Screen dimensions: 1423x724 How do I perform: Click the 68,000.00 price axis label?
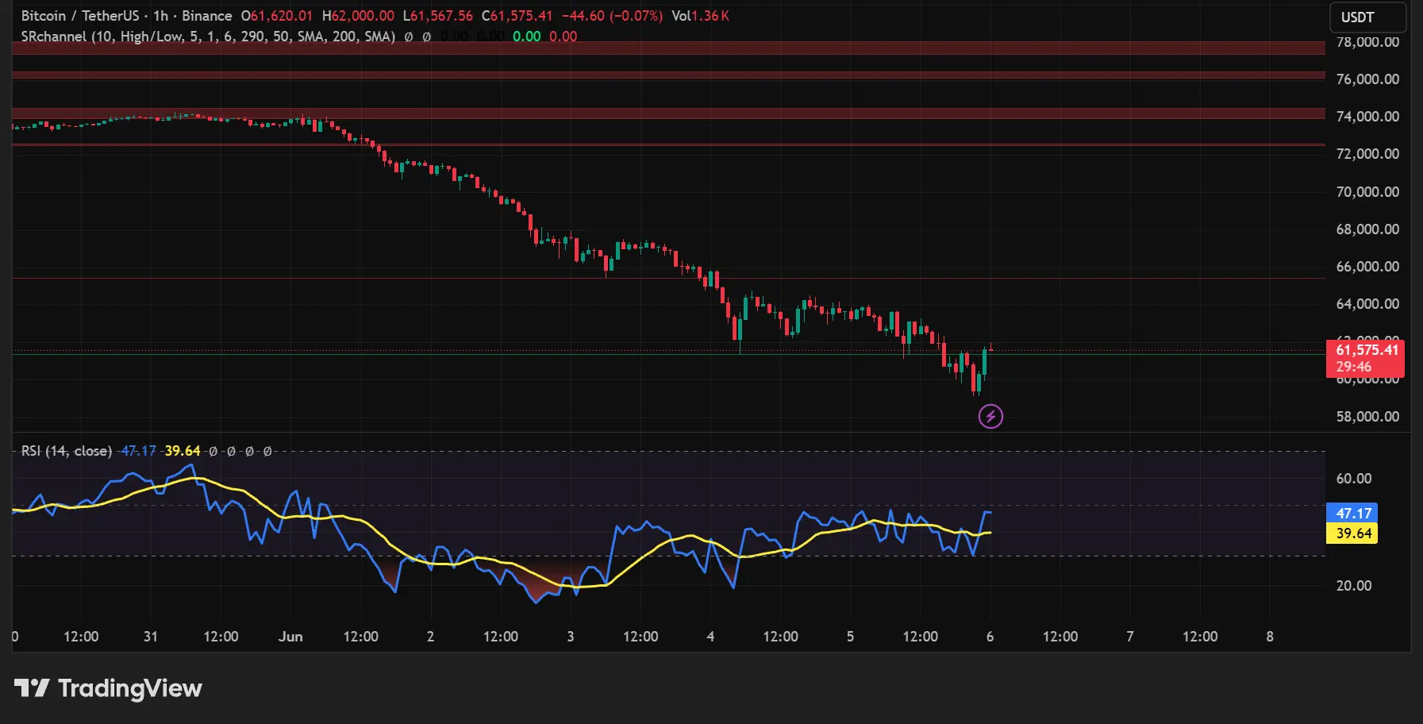coord(1367,229)
